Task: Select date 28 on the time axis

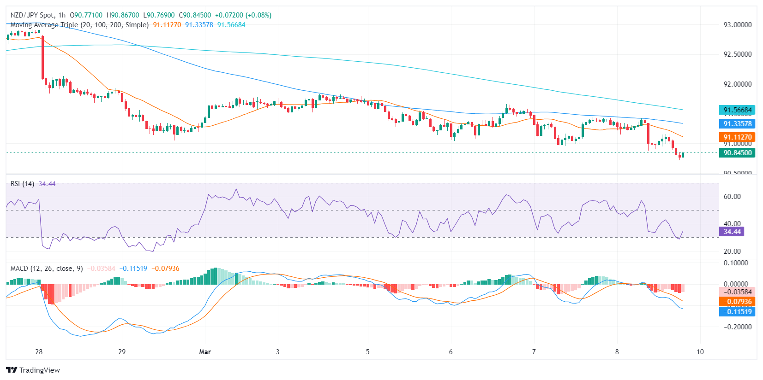Action: click(39, 352)
